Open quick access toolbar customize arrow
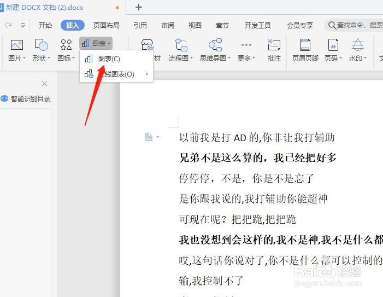The image size is (383, 297). (x=22, y=25)
